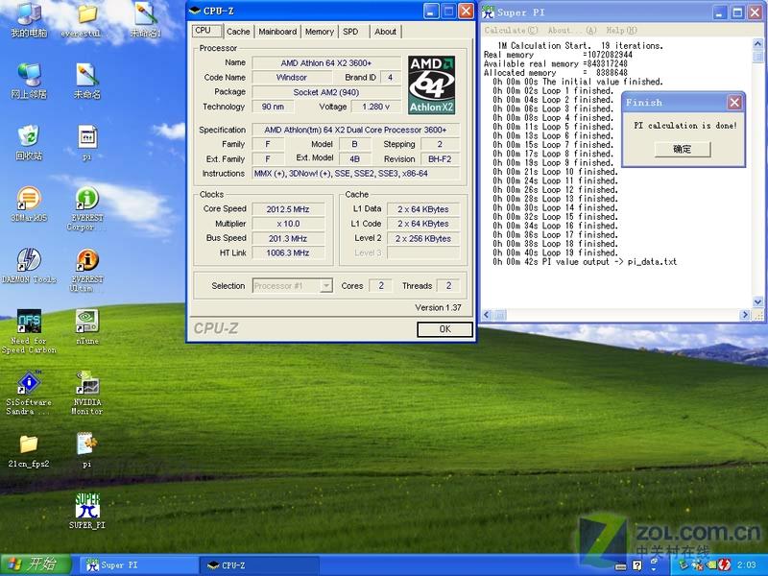Click OK button in CPU-Z

(444, 329)
